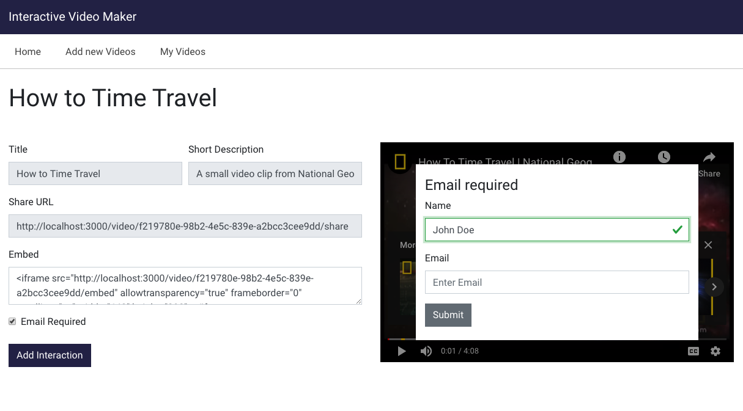Click the video progress bar

557,339
